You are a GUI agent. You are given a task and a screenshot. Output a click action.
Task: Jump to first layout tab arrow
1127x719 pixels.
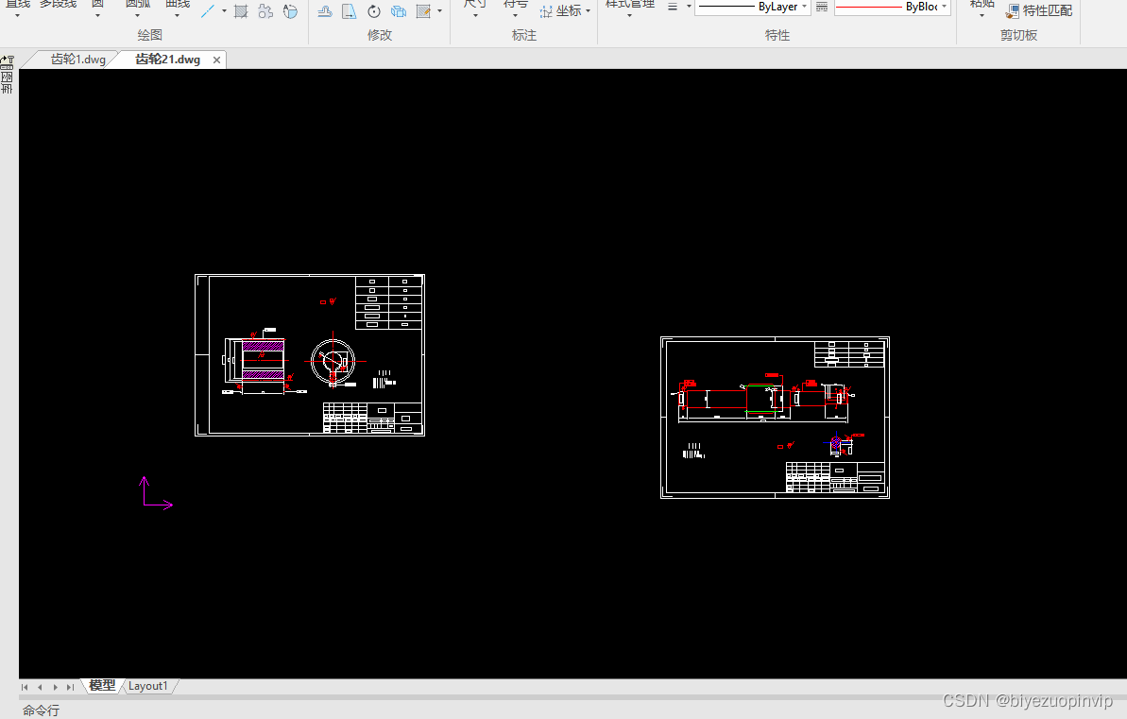[x=26, y=688]
